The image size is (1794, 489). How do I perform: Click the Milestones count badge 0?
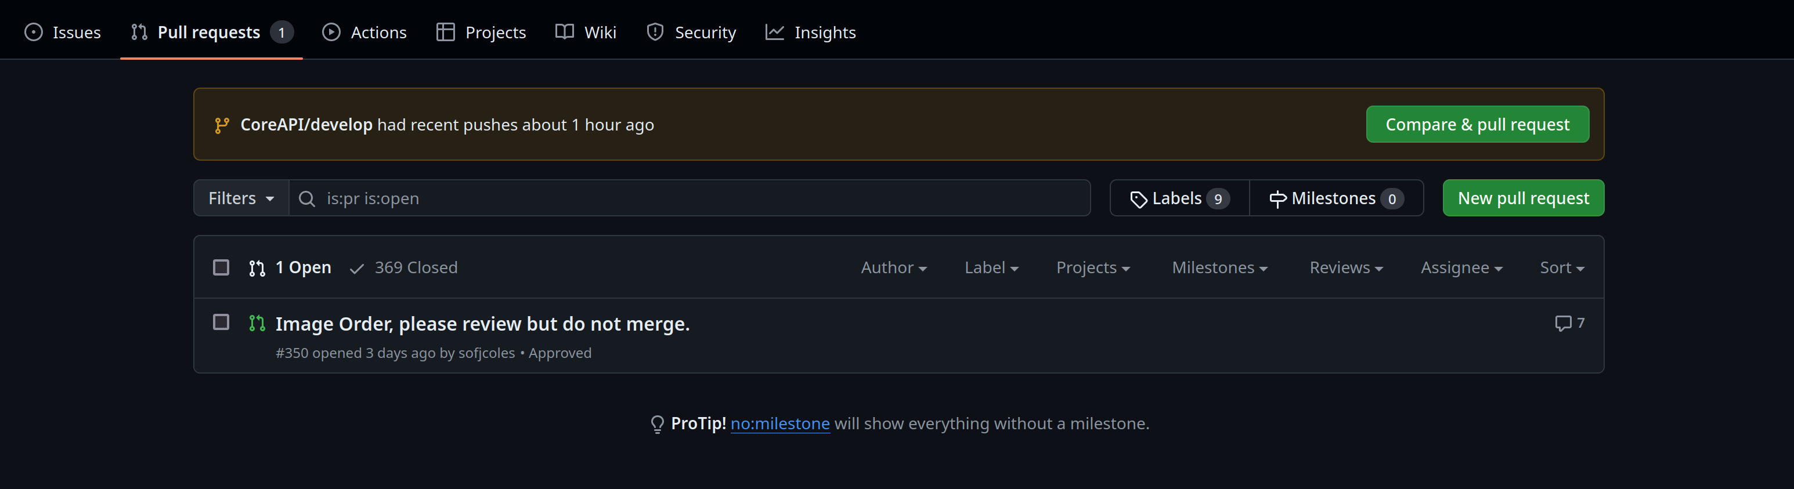coord(1391,199)
